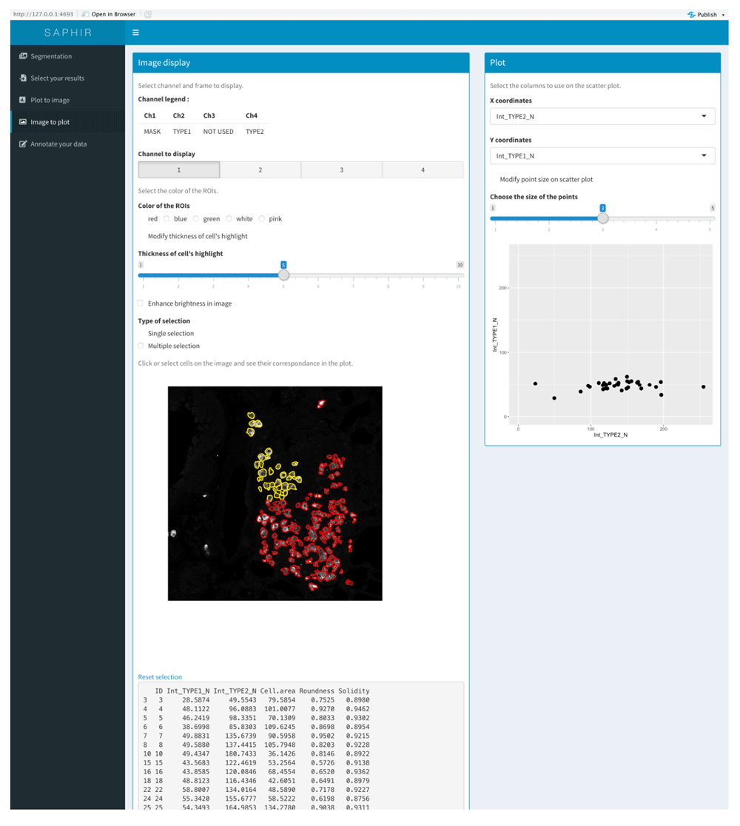Viewport: 740px width, 826px height.
Task: Click the Publish icon at top right
Action: [x=691, y=14]
